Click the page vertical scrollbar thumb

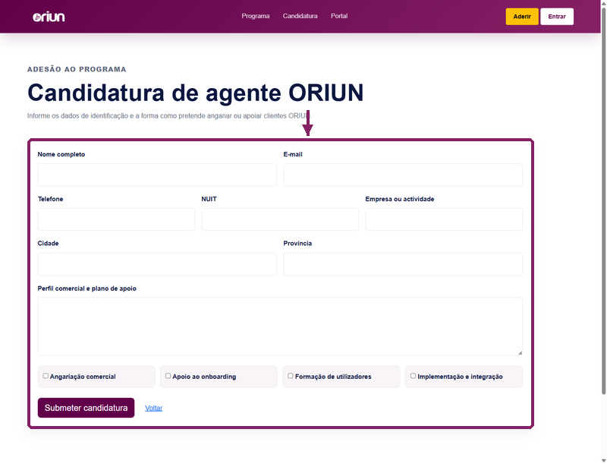pyautogui.click(x=603, y=200)
